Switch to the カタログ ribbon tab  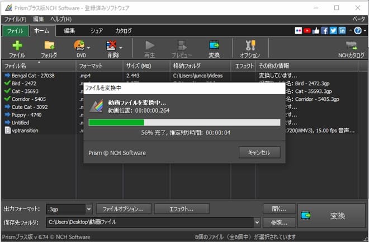(x=124, y=31)
